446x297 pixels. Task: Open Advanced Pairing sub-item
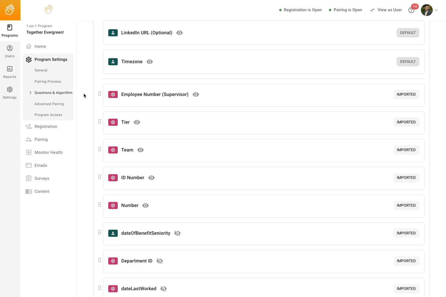(x=49, y=104)
